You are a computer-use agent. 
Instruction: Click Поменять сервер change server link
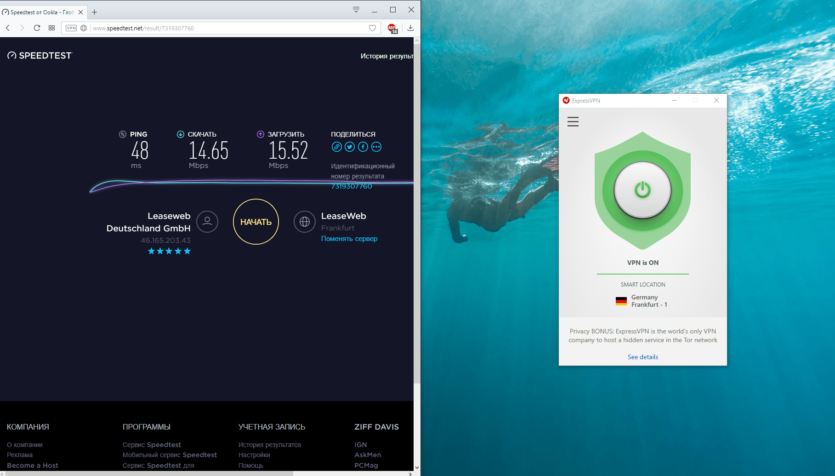[x=349, y=239]
